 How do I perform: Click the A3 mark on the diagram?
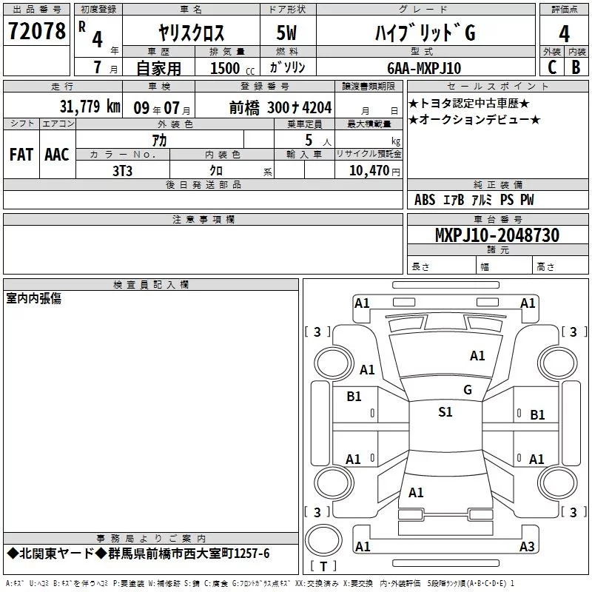[x=527, y=546]
